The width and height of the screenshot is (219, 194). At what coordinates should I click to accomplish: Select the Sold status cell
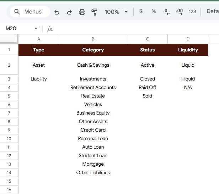[x=147, y=96]
